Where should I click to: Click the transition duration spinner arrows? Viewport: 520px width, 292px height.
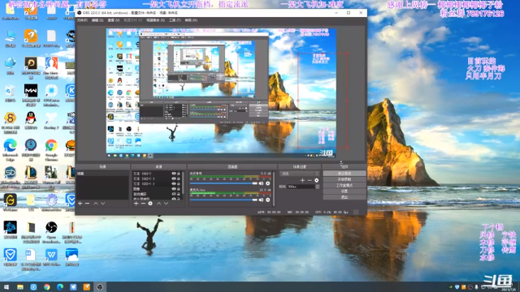coord(318,187)
